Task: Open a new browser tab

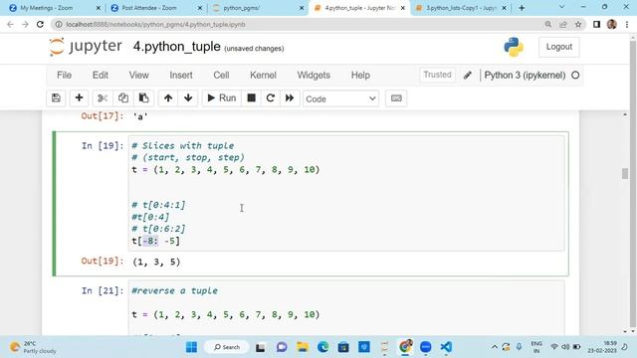Action: (522, 8)
